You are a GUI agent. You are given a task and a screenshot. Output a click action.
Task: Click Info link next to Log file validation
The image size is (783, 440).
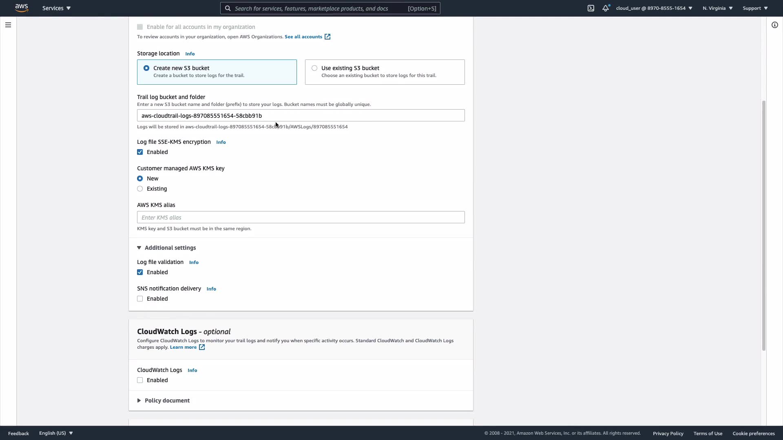(194, 262)
